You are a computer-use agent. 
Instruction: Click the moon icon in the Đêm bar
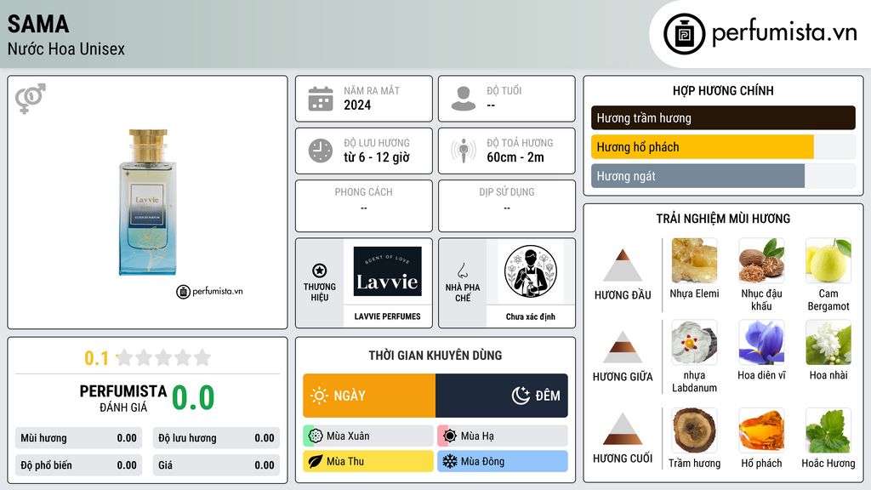521,396
